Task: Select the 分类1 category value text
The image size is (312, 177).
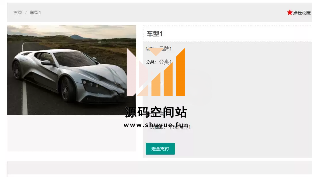Action: click(165, 62)
